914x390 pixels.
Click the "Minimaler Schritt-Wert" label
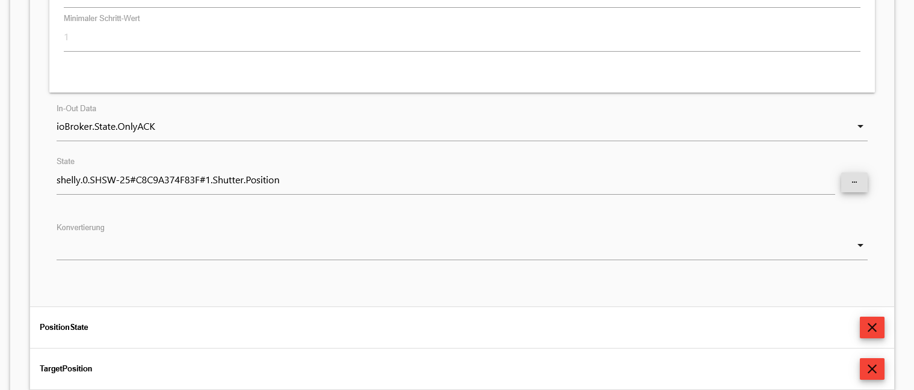coord(102,19)
